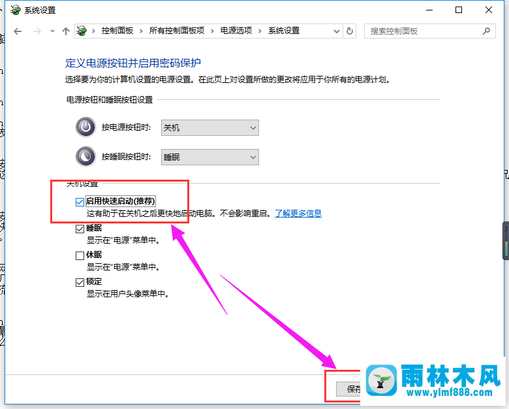Viewport: 509px width, 409px height.
Task: Open the 按电源按钮时 dropdown showing 关机
Action: coord(210,128)
